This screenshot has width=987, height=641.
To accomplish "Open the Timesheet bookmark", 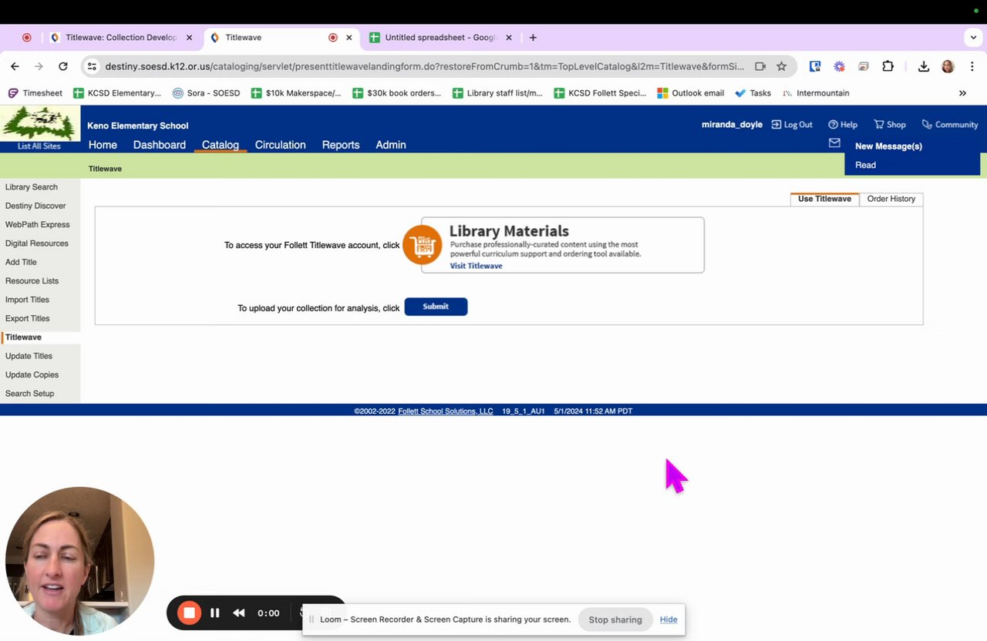I will pos(35,93).
